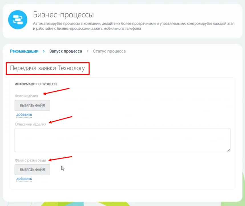Screen dimensions: 245x206
Task: Click the description text starting with Автоматизируйте процессы
Action: pos(134,26)
